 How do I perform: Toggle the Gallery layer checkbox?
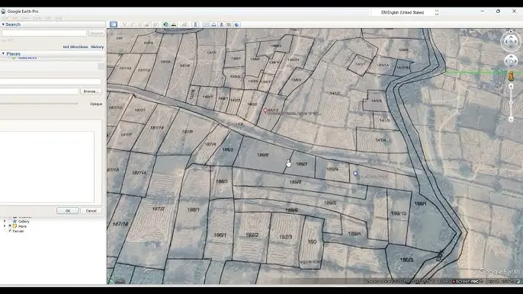(10, 222)
